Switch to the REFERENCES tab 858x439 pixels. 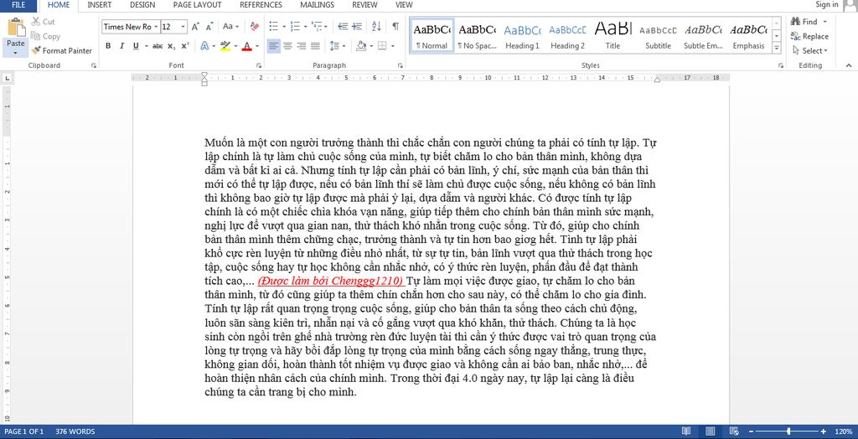[261, 5]
